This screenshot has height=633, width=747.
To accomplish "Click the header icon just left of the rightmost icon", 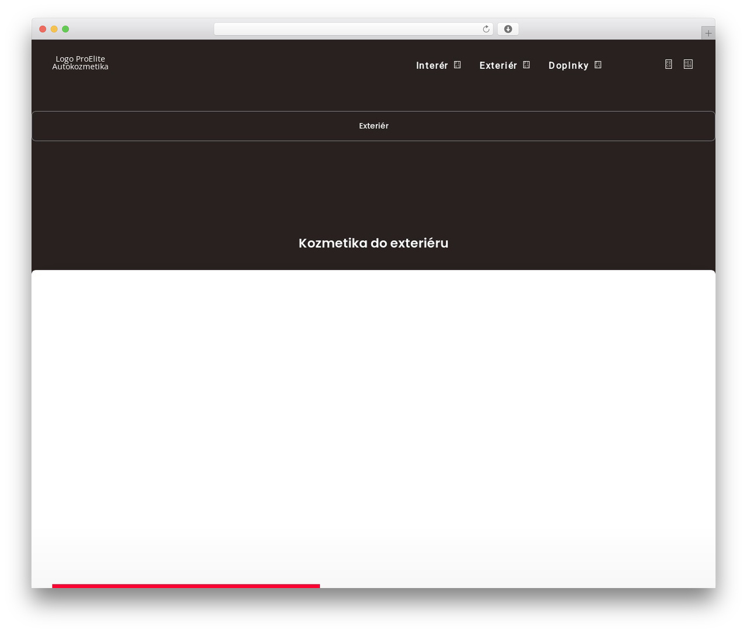I will [669, 64].
